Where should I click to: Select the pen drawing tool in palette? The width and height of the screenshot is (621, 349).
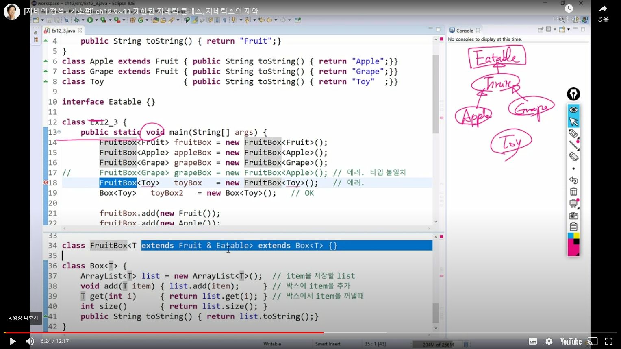(573, 133)
